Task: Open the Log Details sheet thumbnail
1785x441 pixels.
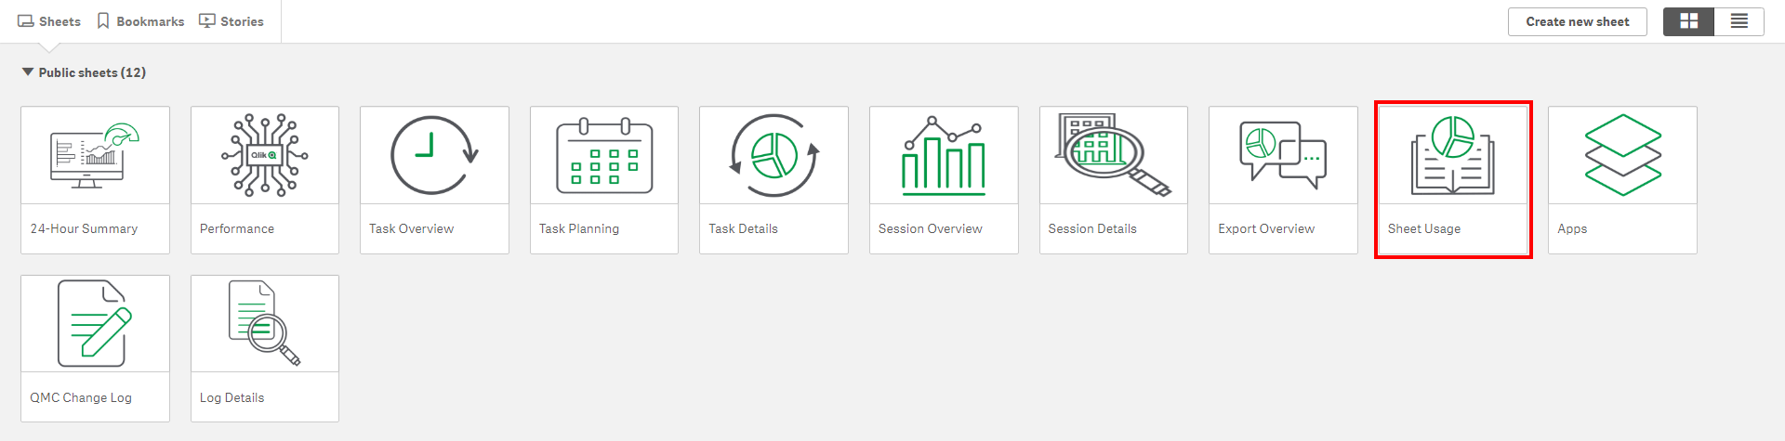Action: click(x=265, y=325)
